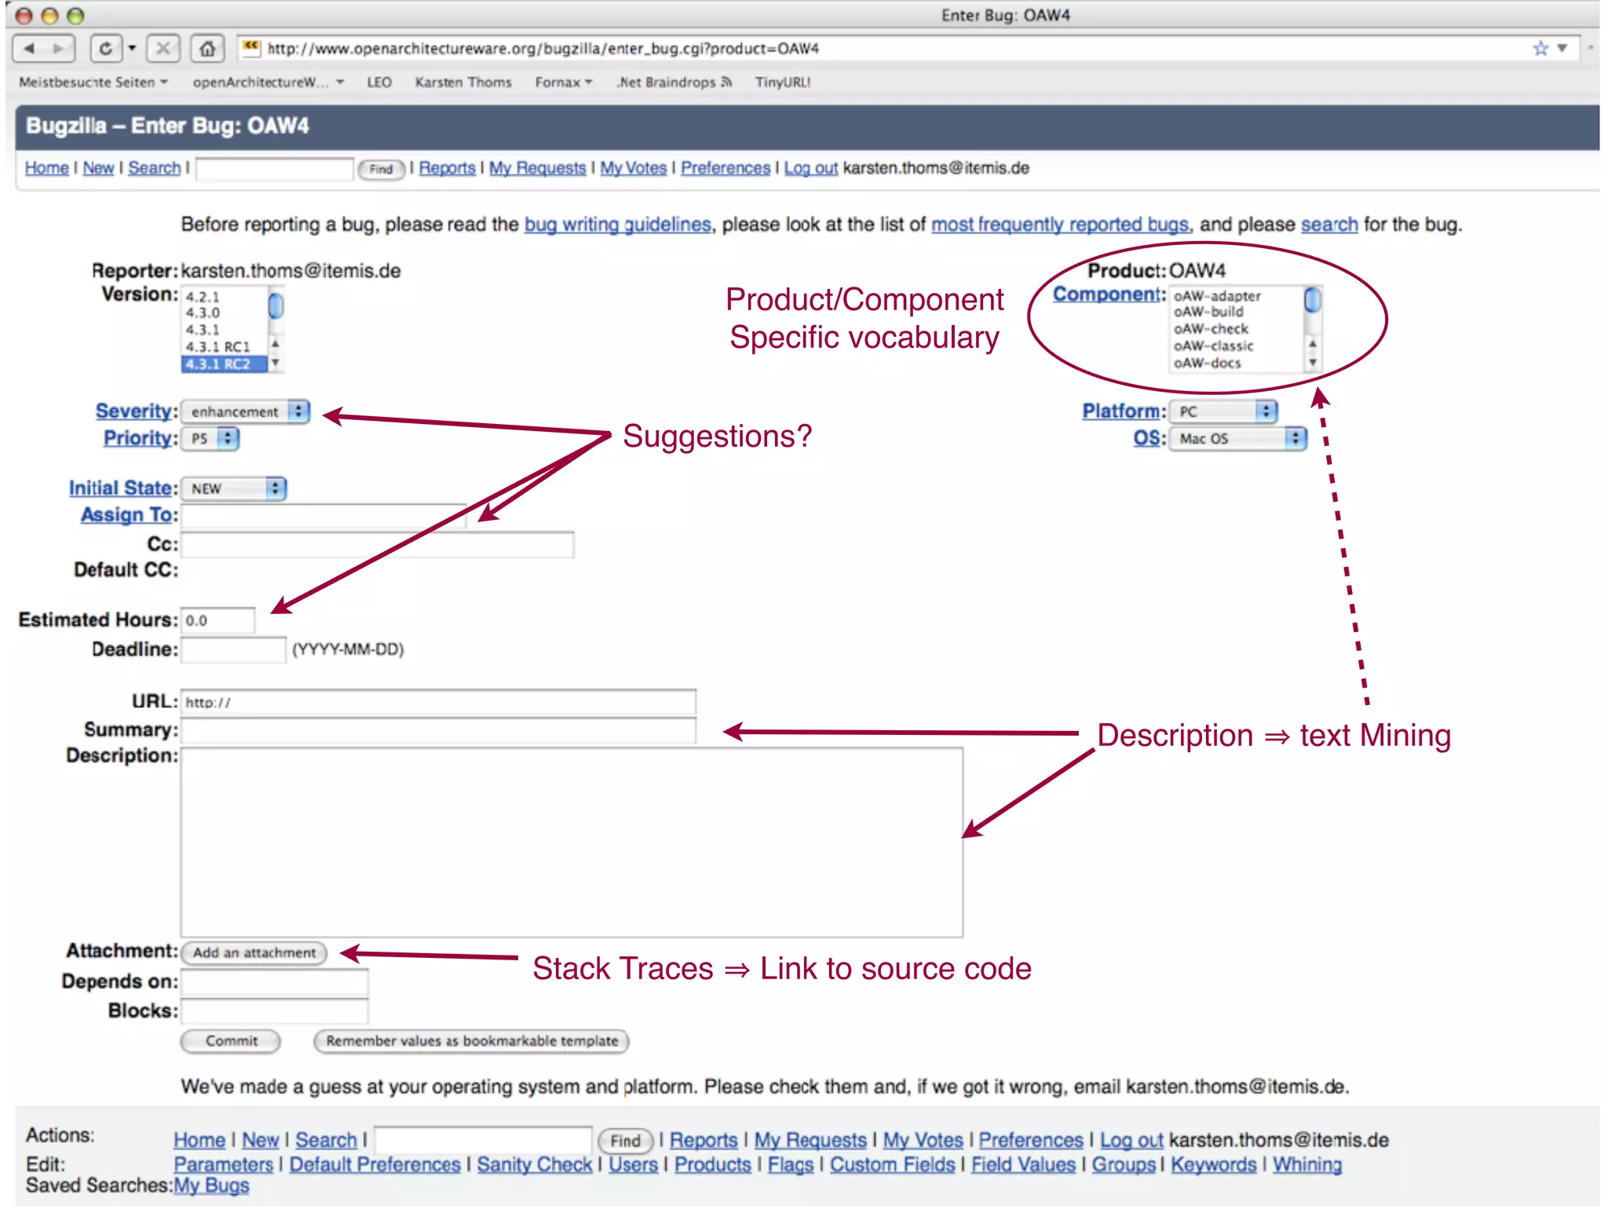
Task: Reload the page with the refresh icon
Action: [x=104, y=49]
